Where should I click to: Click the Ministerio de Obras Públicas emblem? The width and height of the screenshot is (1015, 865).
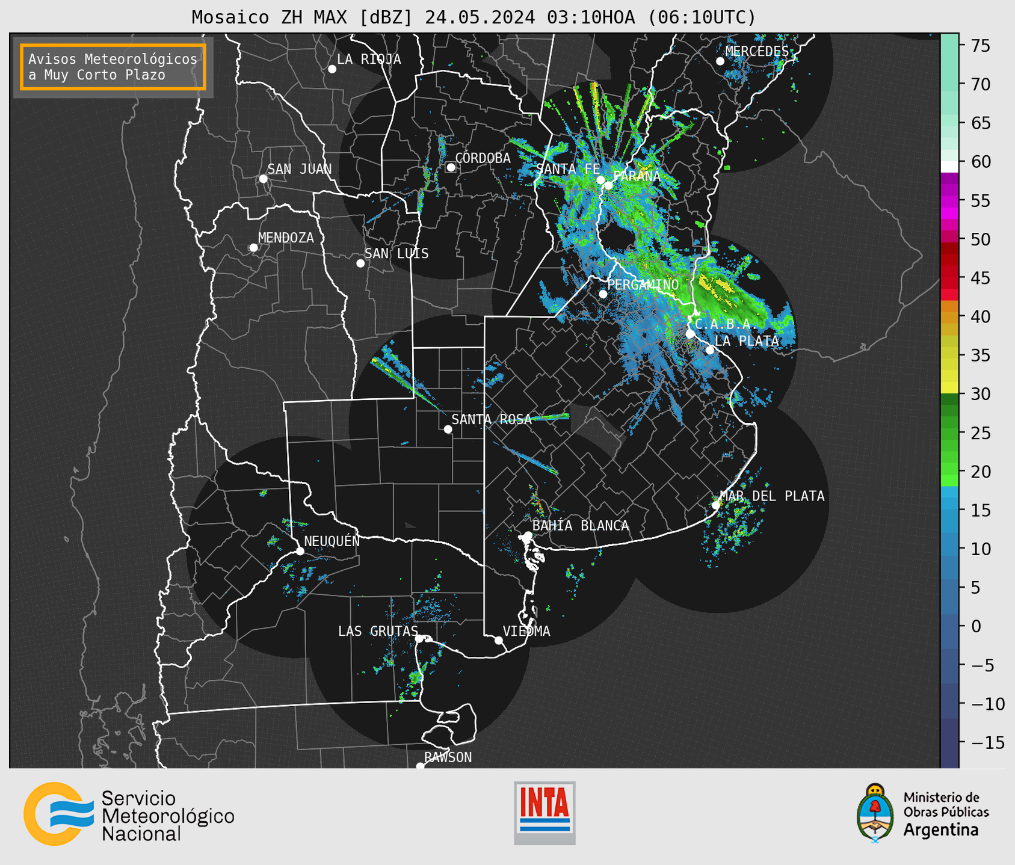875,813
